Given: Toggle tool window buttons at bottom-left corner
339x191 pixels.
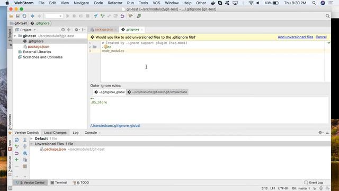Looking at the screenshot, I should 10,188.
